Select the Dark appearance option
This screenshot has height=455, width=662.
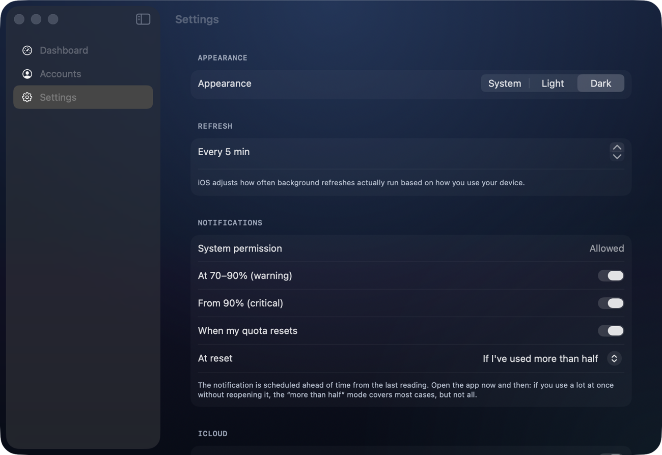601,83
